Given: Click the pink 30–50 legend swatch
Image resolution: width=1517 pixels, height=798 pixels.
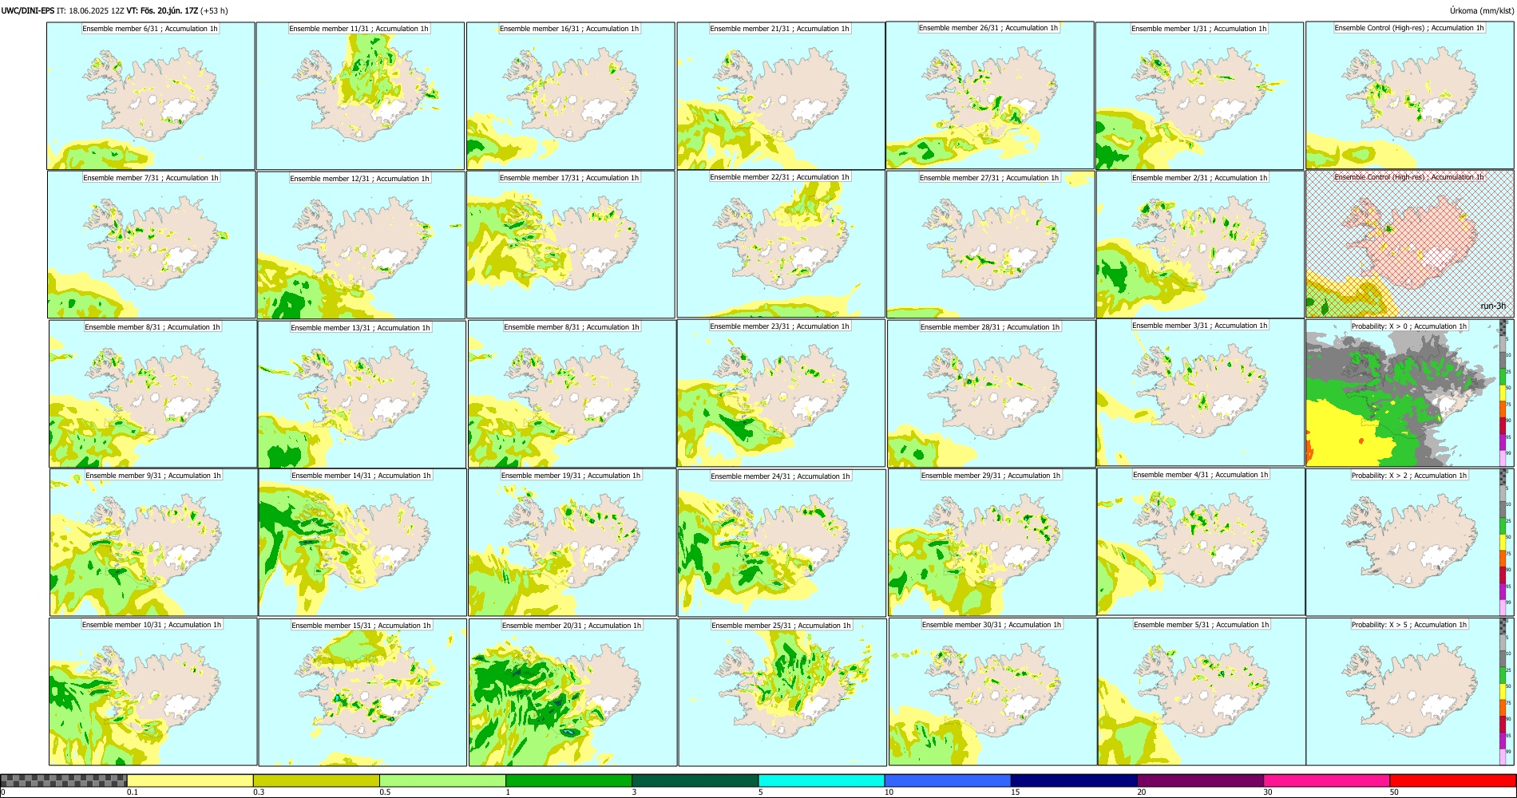Looking at the screenshot, I should pyautogui.click(x=1326, y=780).
